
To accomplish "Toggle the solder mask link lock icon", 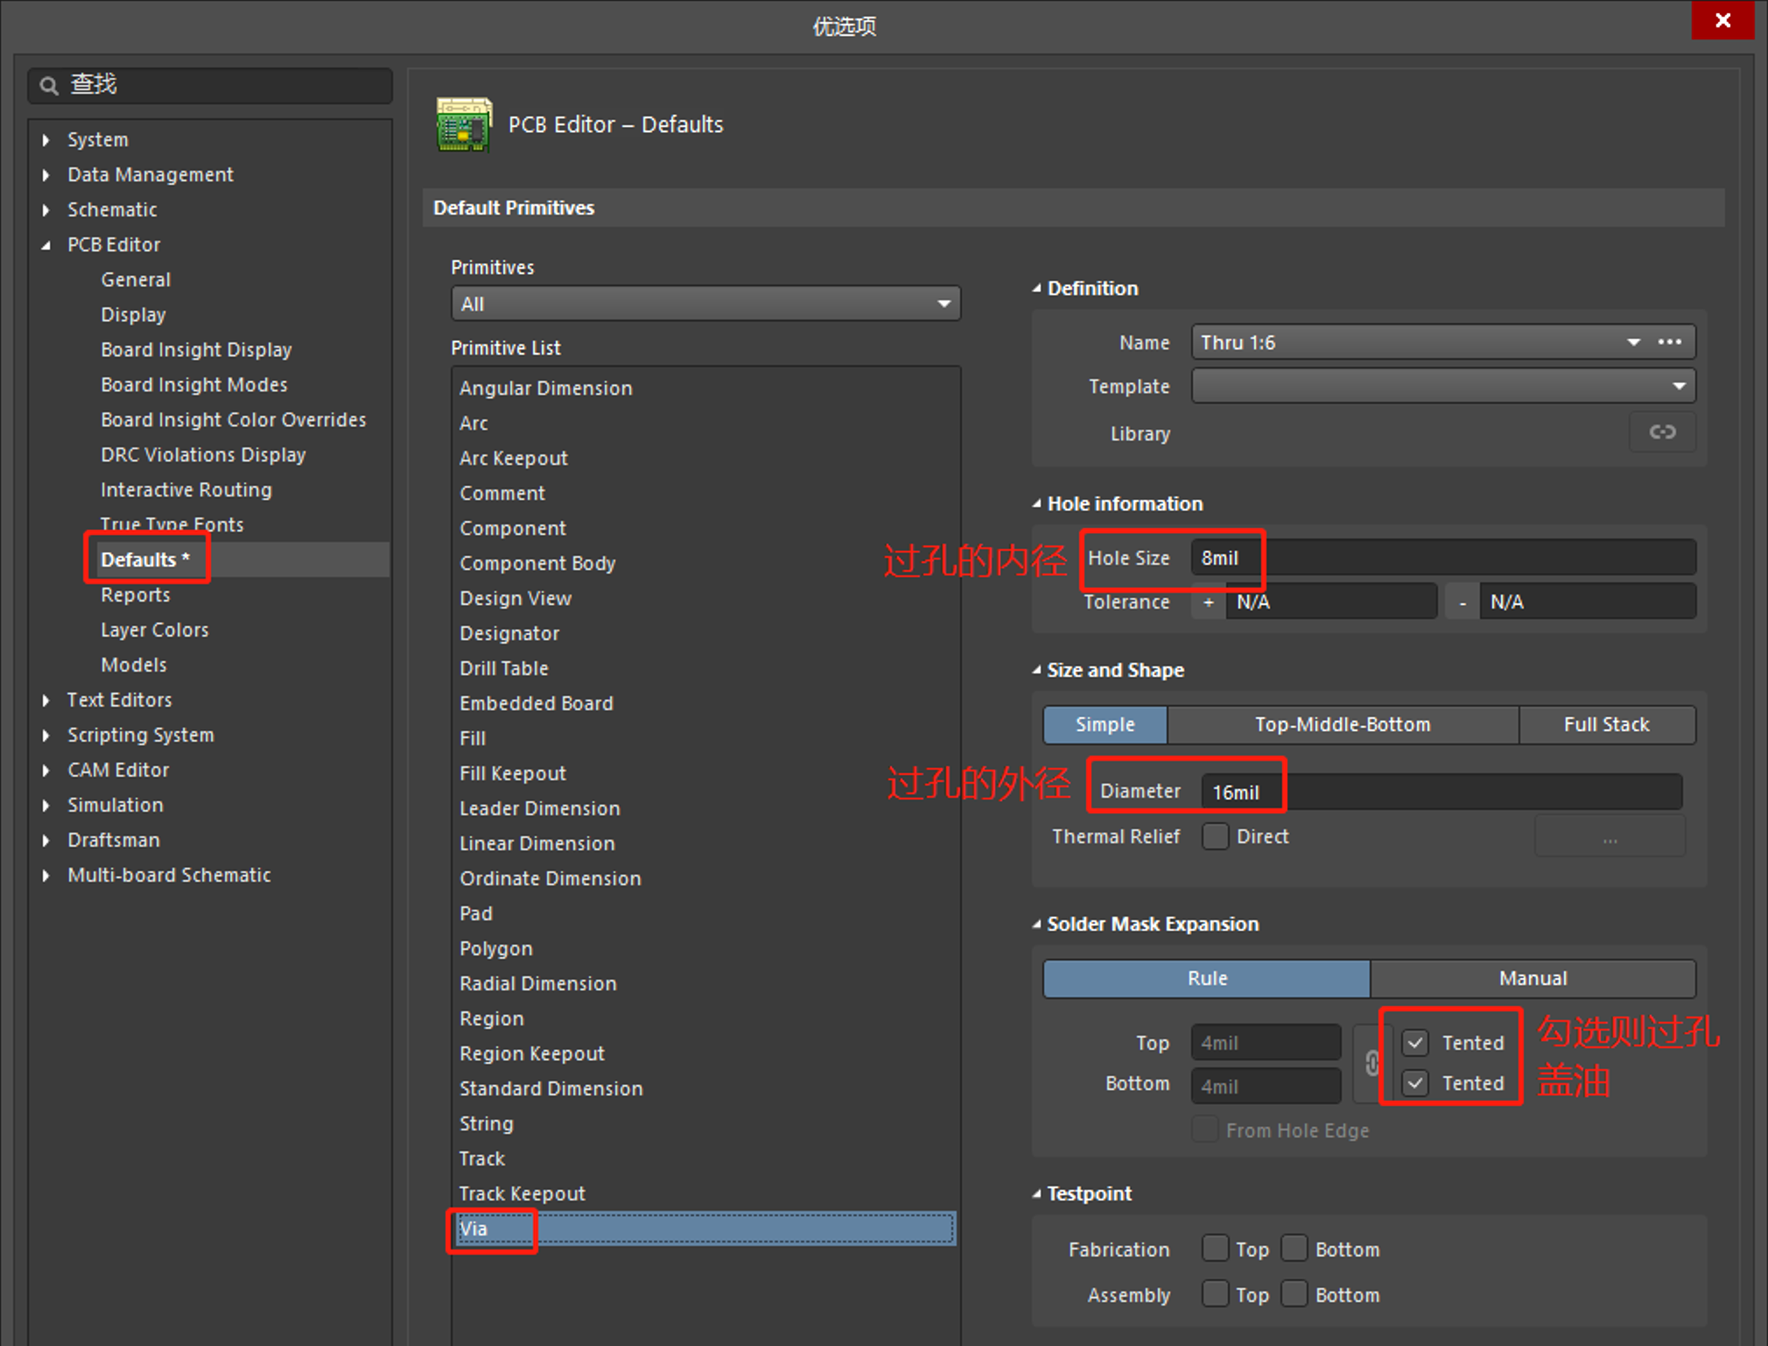I will (x=1372, y=1063).
